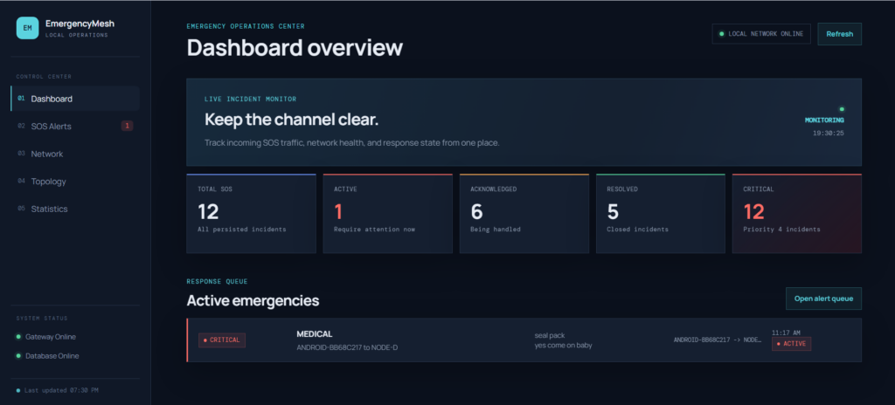Click the Active emergencies heading
895x405 pixels.
click(253, 300)
